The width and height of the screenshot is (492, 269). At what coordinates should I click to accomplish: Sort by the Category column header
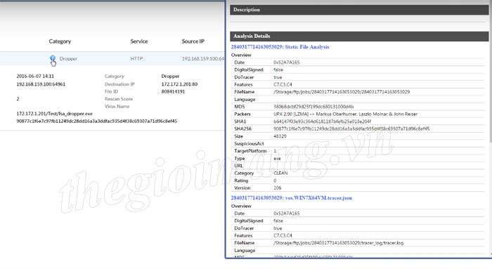(60, 41)
